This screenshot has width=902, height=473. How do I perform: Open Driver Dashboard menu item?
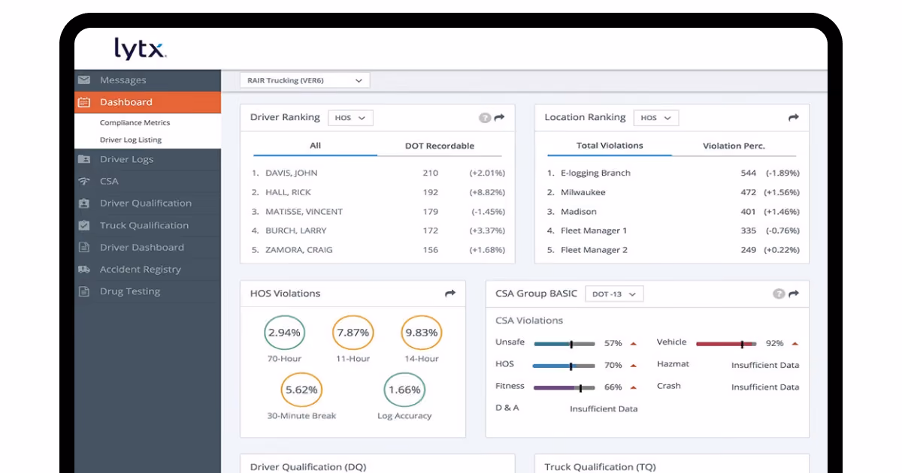[x=147, y=247]
